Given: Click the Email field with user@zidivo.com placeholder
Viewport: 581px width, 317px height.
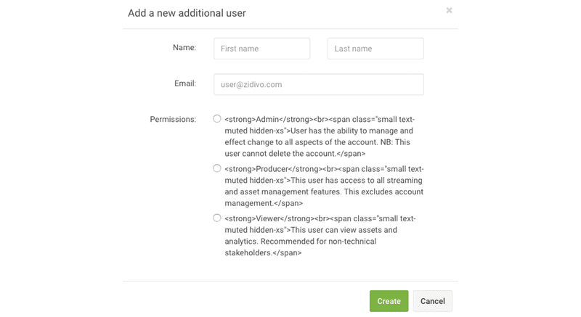Looking at the screenshot, I should pos(318,85).
